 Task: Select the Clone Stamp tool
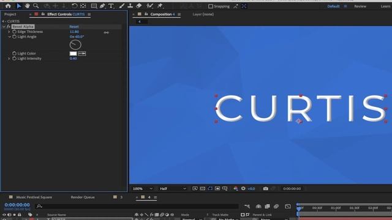point(130,6)
